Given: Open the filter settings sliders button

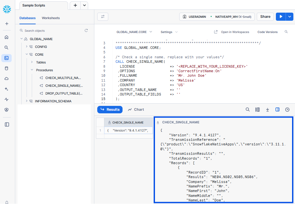Looking at the screenshot, I should (103, 17).
